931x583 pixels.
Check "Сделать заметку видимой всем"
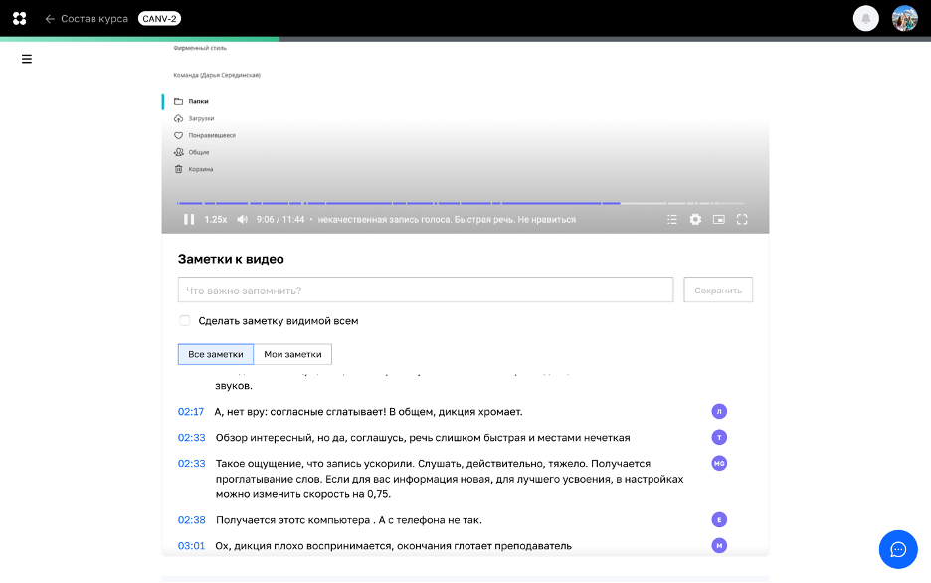point(185,321)
